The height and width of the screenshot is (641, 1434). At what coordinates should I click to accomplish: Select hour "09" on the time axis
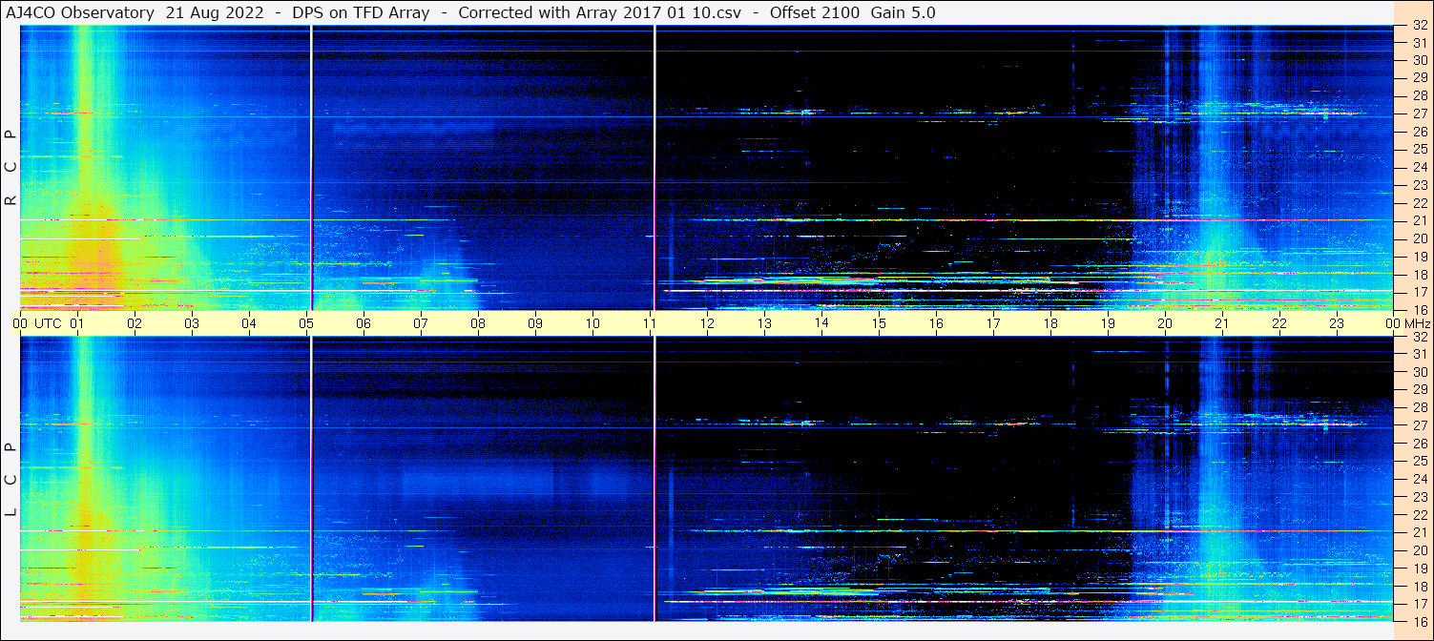point(535,323)
